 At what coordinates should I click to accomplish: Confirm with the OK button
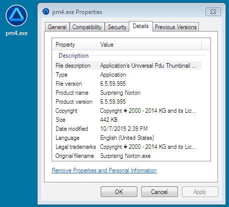click(x=119, y=192)
